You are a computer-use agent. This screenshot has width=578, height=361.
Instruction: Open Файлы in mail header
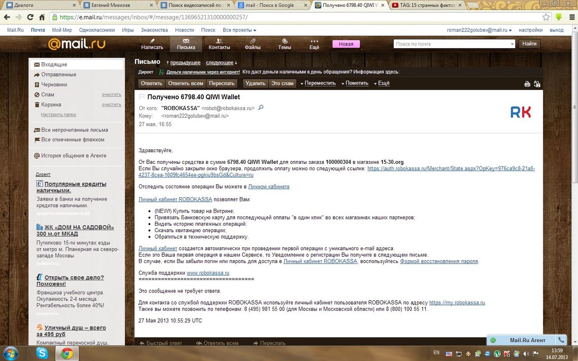tap(252, 44)
